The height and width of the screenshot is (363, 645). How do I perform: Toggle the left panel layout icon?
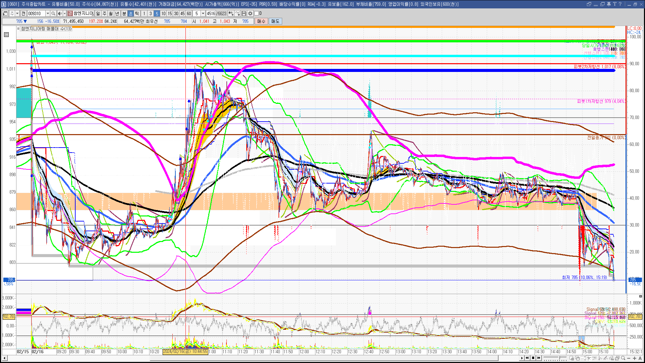[x=5, y=13]
